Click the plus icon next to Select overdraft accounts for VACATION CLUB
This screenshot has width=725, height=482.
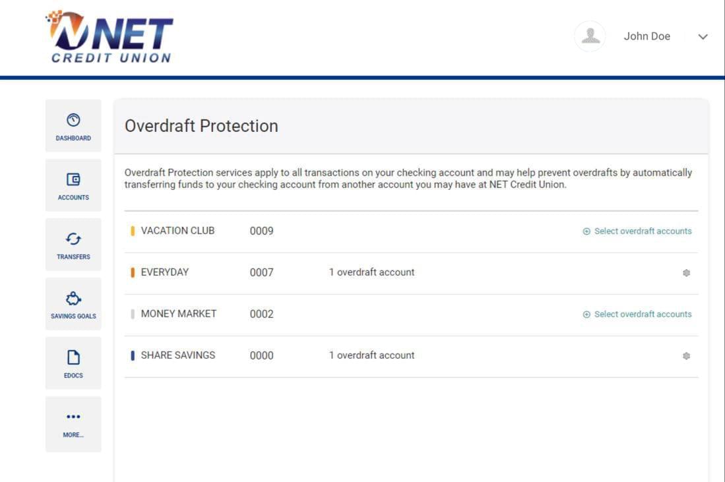tap(586, 231)
